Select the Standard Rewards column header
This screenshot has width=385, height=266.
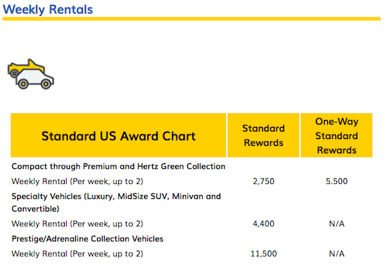coord(263,135)
